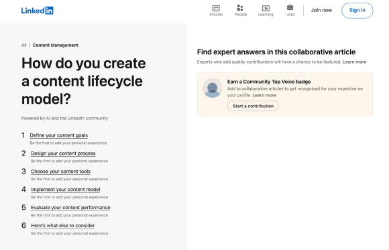Open Learn more link beside featured experts text
This screenshot has width=389, height=250.
pyautogui.click(x=354, y=62)
